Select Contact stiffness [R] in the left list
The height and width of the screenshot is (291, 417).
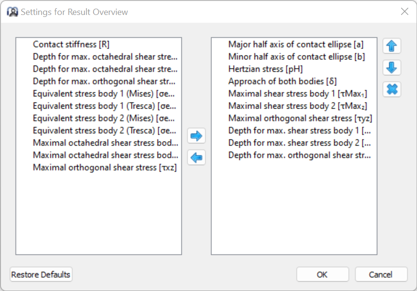tap(71, 44)
